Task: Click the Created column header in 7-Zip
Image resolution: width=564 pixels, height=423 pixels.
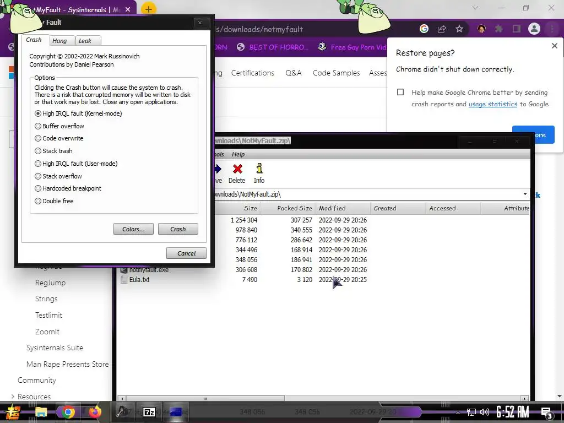Action: [x=398, y=208]
